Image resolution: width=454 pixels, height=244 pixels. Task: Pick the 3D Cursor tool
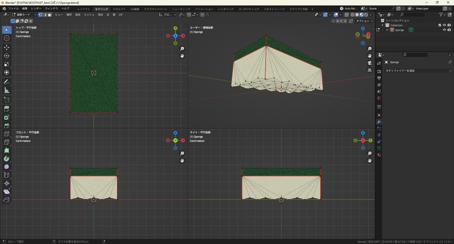coord(7,38)
